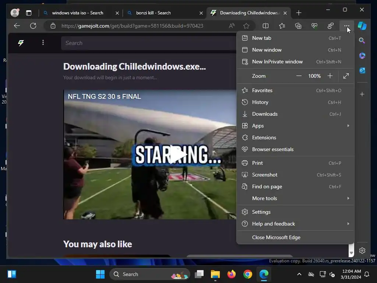This screenshot has width=377, height=283.
Task: Open Task View on taskbar
Action: pyautogui.click(x=199, y=274)
